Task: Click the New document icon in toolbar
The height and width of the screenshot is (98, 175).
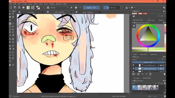Action: (11, 8)
